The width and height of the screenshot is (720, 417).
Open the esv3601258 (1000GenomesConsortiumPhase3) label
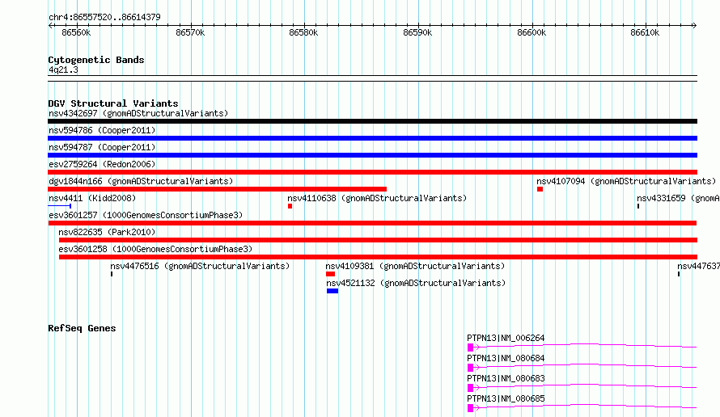155,249
